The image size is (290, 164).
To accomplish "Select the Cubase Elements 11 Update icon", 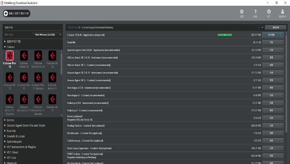I will (38, 99).
